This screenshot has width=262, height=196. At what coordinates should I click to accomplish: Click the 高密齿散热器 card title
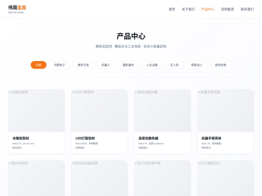click(148, 138)
